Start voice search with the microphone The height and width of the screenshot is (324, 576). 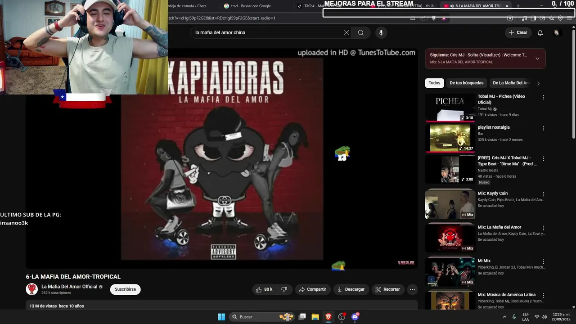pyautogui.click(x=381, y=32)
